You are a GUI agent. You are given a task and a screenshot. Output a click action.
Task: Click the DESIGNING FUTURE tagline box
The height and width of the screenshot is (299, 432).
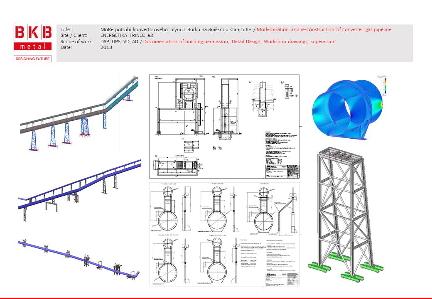(33, 59)
